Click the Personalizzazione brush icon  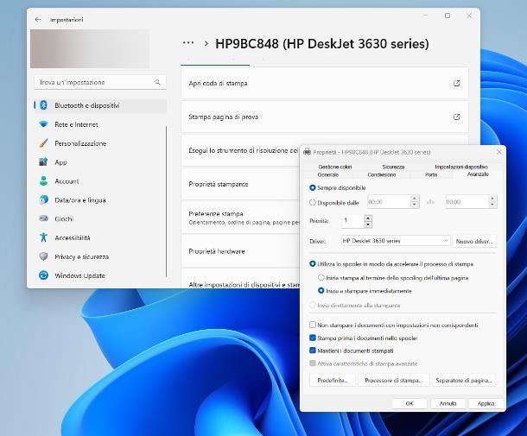[x=43, y=143]
